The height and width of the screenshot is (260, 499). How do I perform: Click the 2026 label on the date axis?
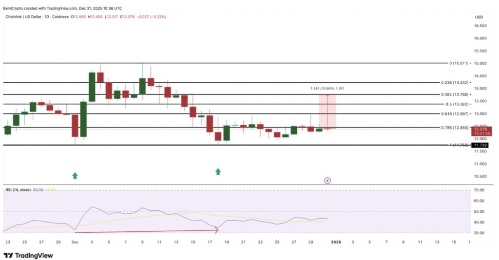click(x=336, y=241)
